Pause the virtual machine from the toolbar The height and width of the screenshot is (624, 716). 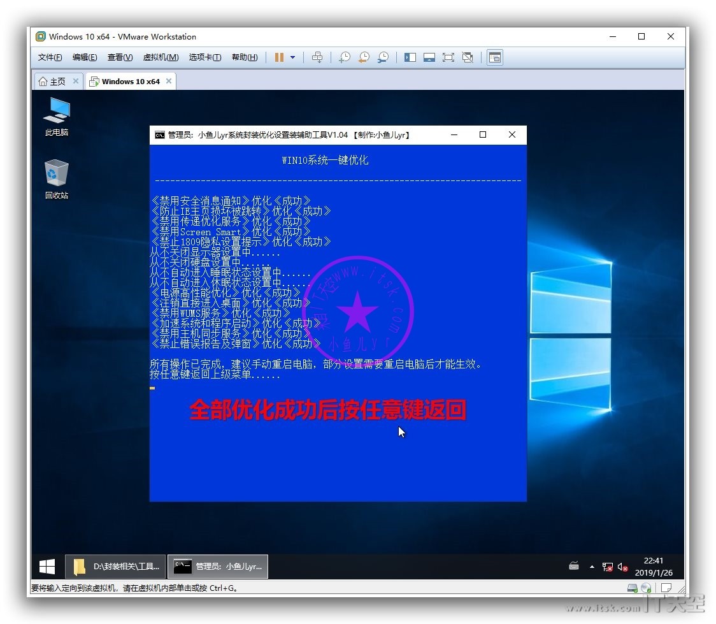click(x=279, y=57)
